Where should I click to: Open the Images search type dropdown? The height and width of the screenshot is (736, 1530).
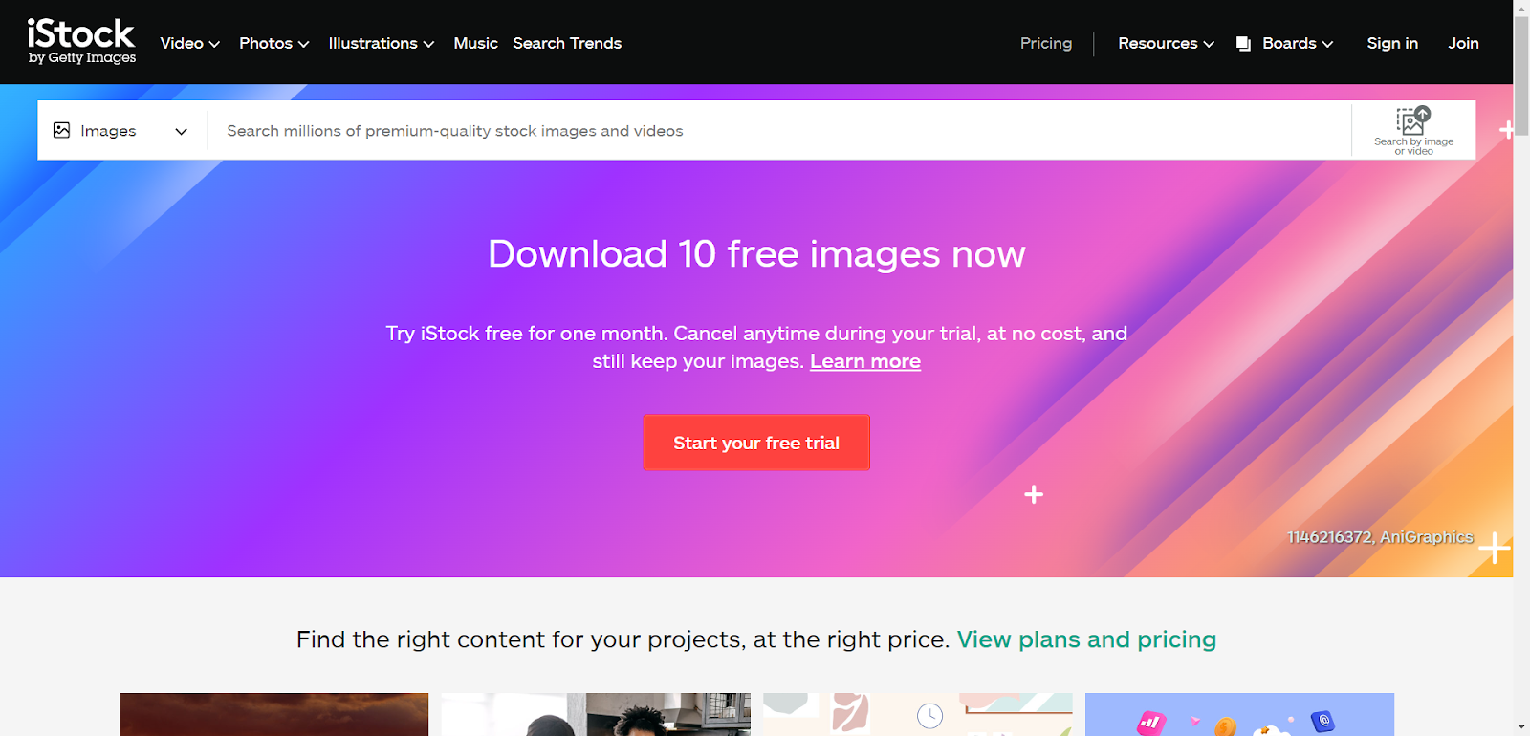122,130
